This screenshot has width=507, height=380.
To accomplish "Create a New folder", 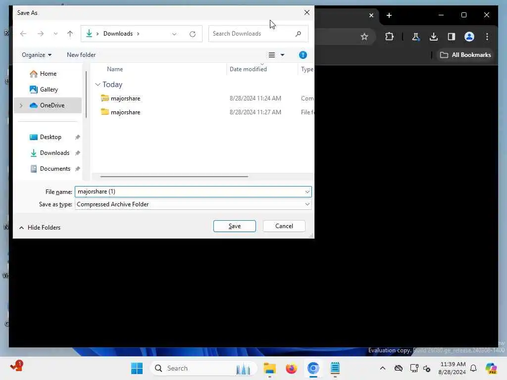I will (x=81, y=55).
